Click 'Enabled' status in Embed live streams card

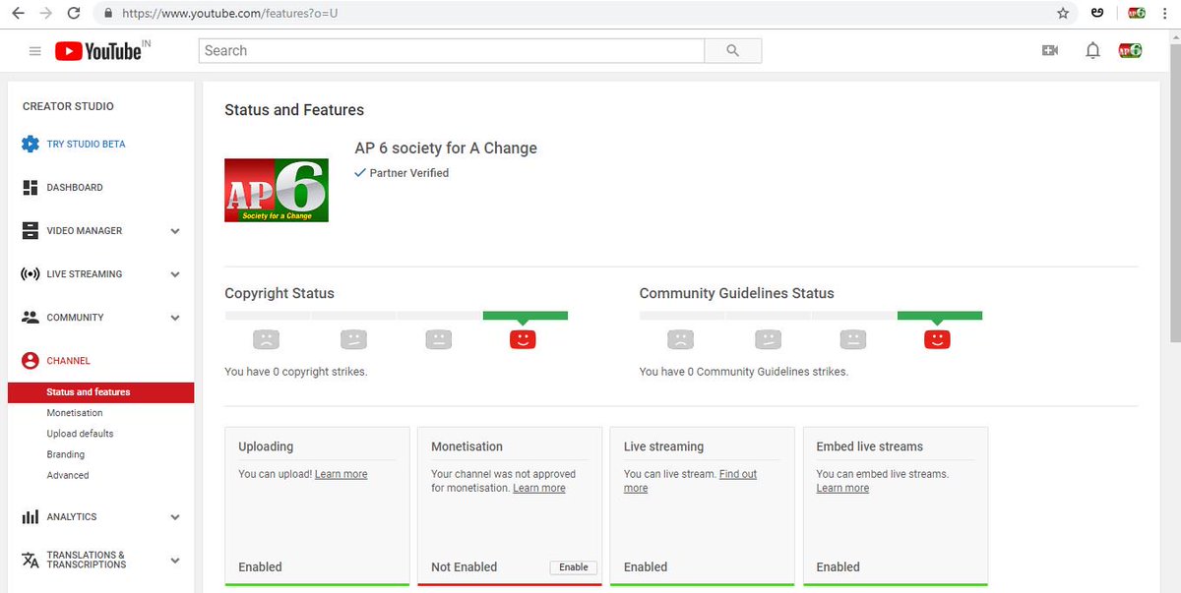click(839, 567)
